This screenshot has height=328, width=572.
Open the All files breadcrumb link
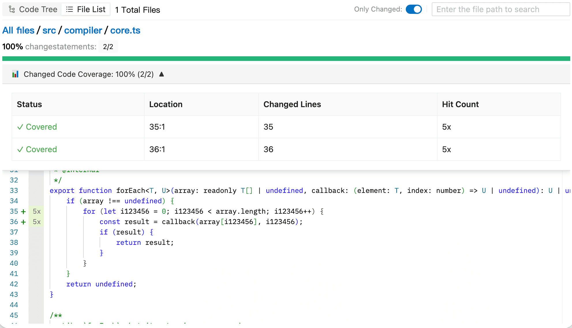click(x=18, y=30)
